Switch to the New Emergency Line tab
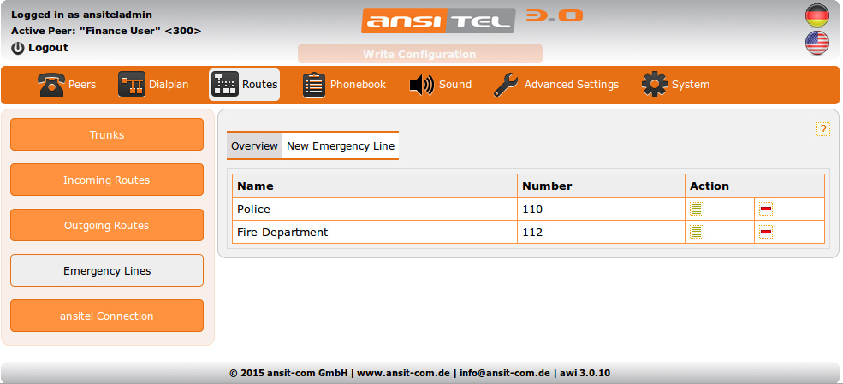Screen dimensions: 843x384 coord(341,146)
